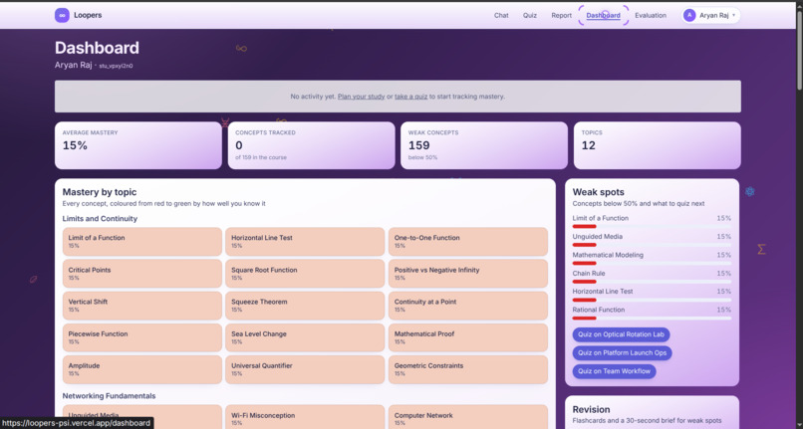The height and width of the screenshot is (429, 803).
Task: Click the student ID next to Aryan Raj
Action: [116, 66]
